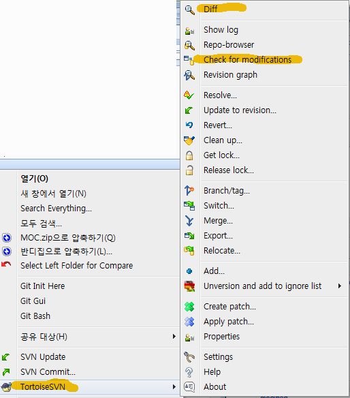The image size is (350, 398).
Task: Select Check for modifications
Action: (248, 60)
